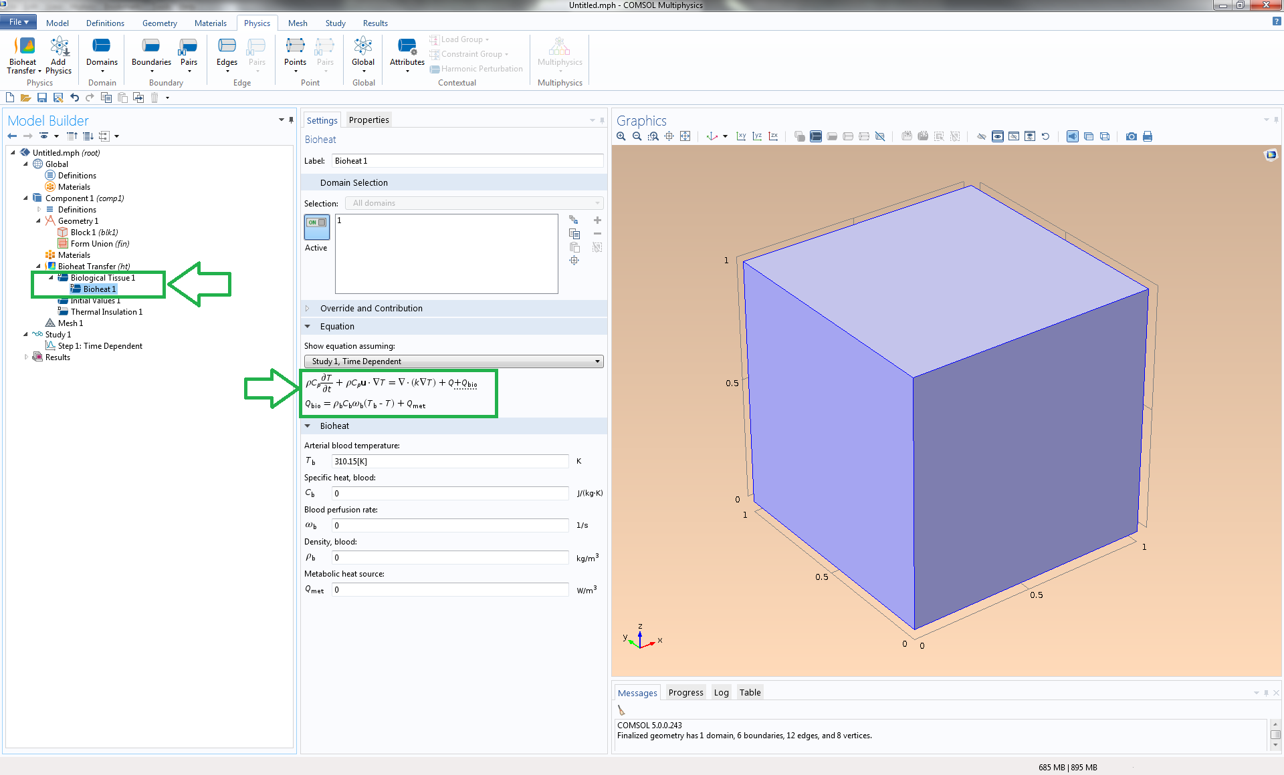Collapse the Geometry 1 tree node
Viewport: 1284px width, 775px height.
click(38, 221)
